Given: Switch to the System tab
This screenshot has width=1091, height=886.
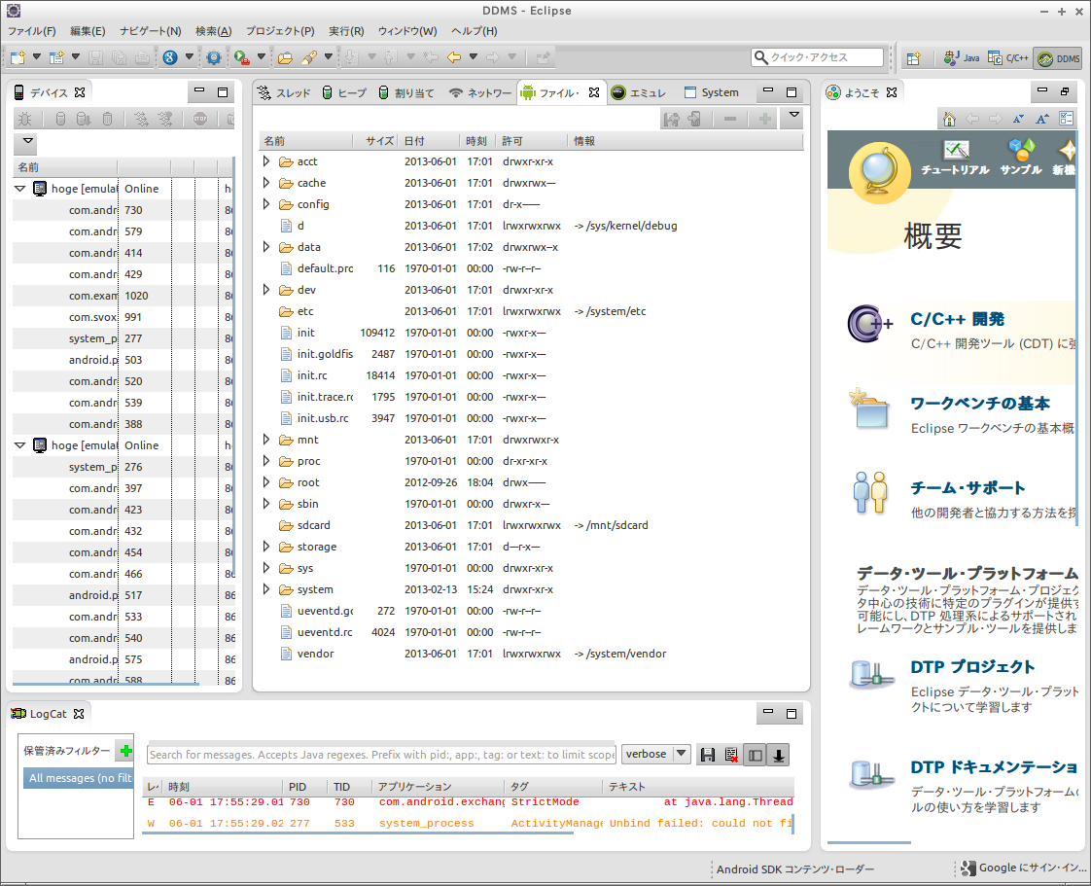Looking at the screenshot, I should 712,92.
